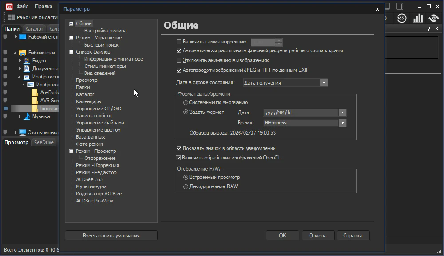Switch to the SeeDrive tab

[44, 142]
